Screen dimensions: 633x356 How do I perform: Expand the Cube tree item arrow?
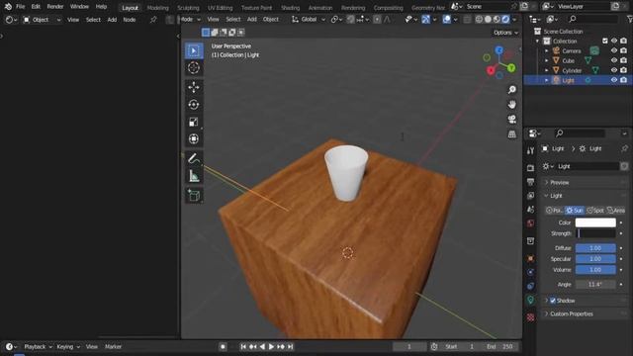tap(547, 60)
